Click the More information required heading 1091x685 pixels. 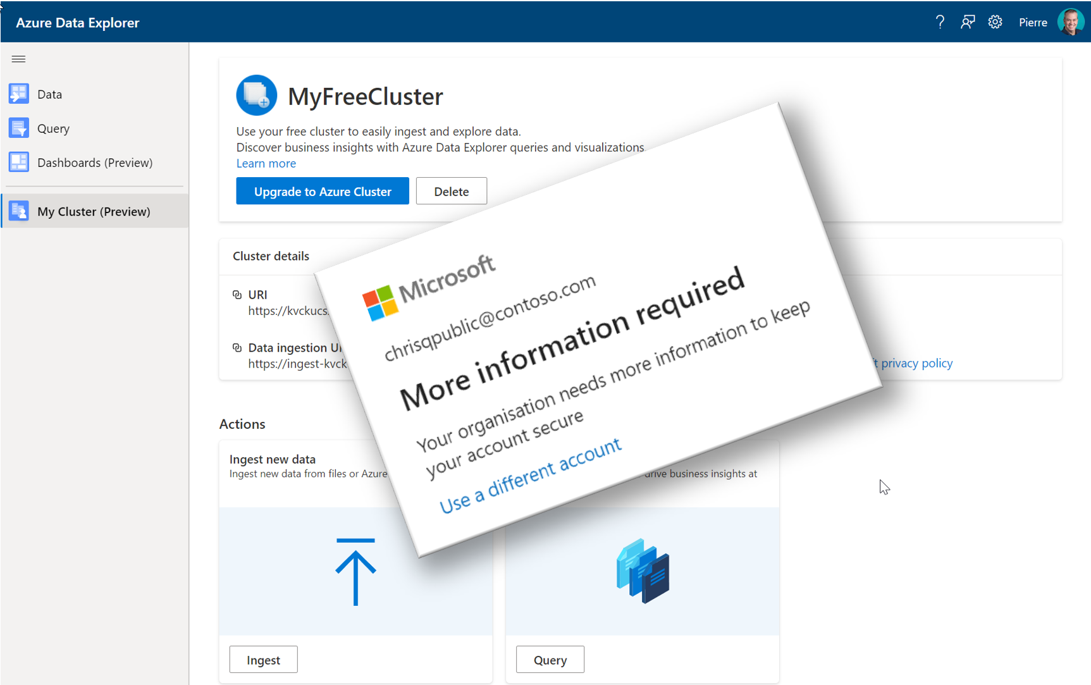[572, 338]
